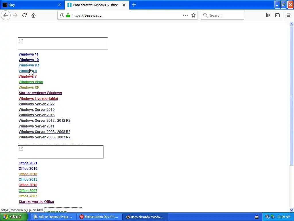Go to Windows Server 2016 page
Image resolution: width=294 pixels, height=221 pixels.
pyautogui.click(x=36, y=115)
